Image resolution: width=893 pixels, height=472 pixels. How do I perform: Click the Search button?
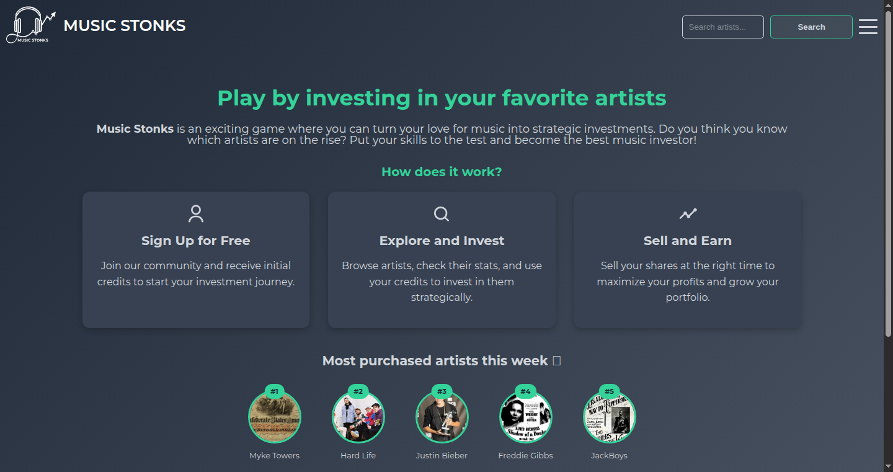pyautogui.click(x=811, y=27)
